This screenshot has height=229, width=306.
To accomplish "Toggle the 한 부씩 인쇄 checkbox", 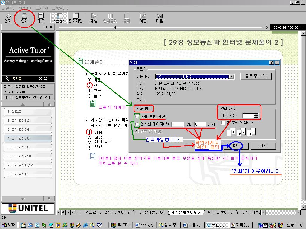I will [223, 123].
